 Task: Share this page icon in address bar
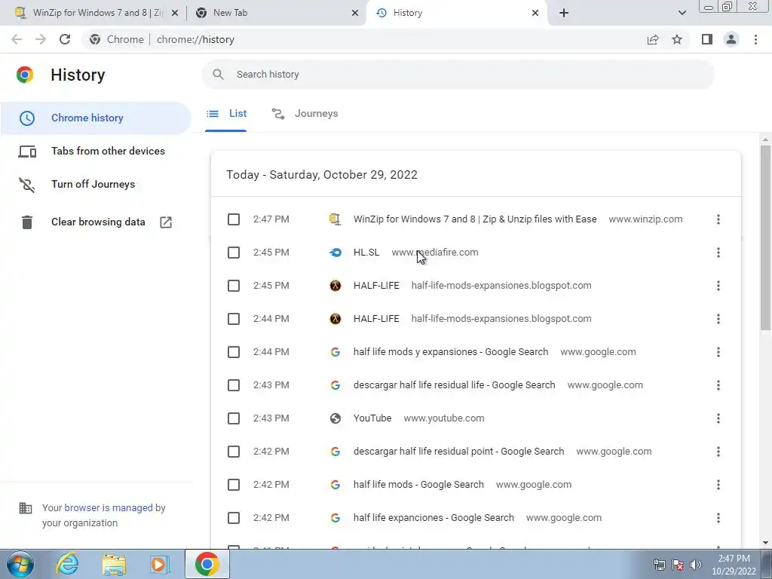pyautogui.click(x=653, y=39)
